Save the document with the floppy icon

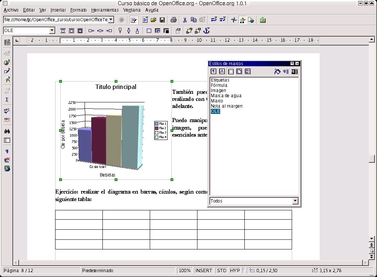tap(162, 20)
